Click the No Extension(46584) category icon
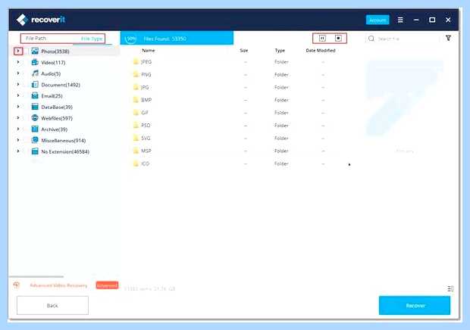Viewport: 470px width, 330px height. [35, 151]
